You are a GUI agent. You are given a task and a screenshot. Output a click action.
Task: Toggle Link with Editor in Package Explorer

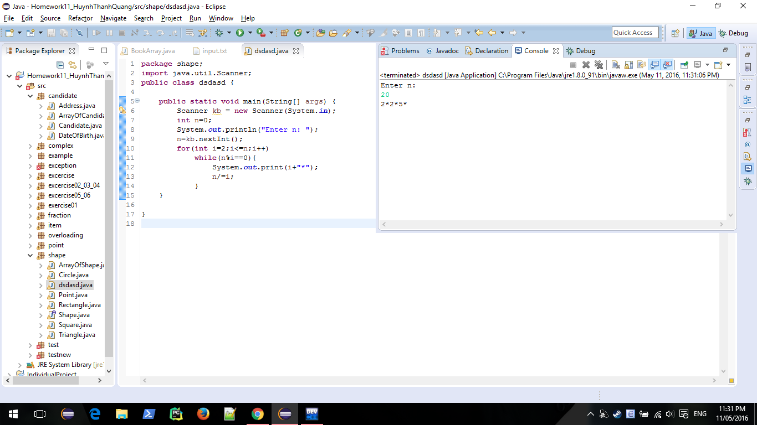pos(73,65)
